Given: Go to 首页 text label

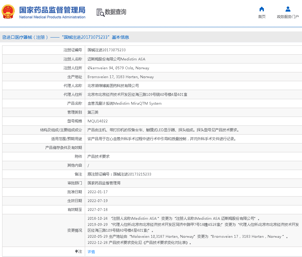Looking at the screenshot, I should pos(261,17).
